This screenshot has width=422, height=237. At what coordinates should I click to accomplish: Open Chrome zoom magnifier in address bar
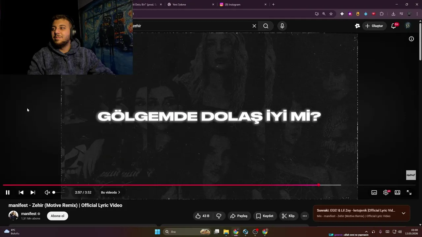click(324, 14)
